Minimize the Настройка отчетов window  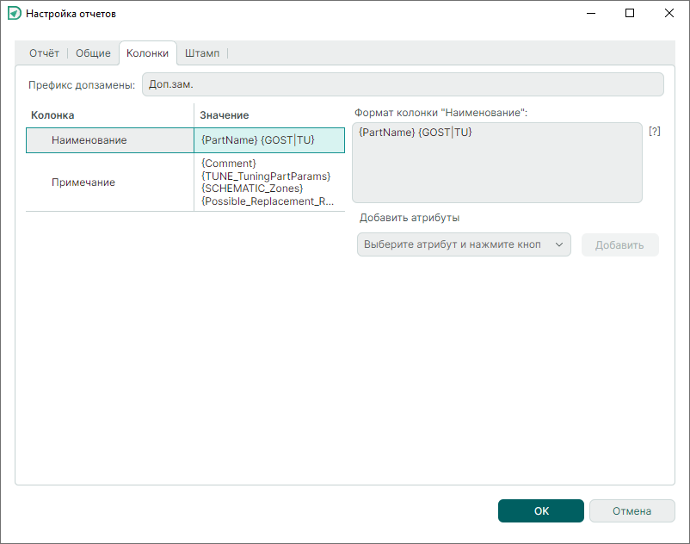click(x=590, y=14)
